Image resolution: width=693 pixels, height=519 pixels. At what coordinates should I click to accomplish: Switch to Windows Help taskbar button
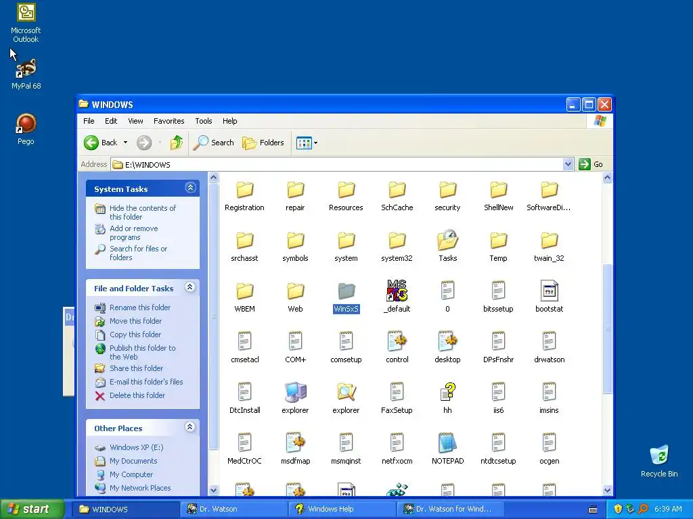pyautogui.click(x=342, y=509)
